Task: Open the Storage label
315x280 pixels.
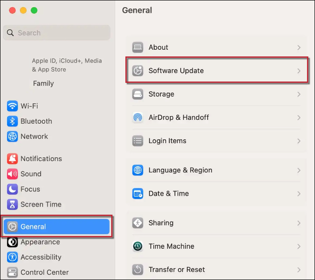Action: [x=161, y=94]
